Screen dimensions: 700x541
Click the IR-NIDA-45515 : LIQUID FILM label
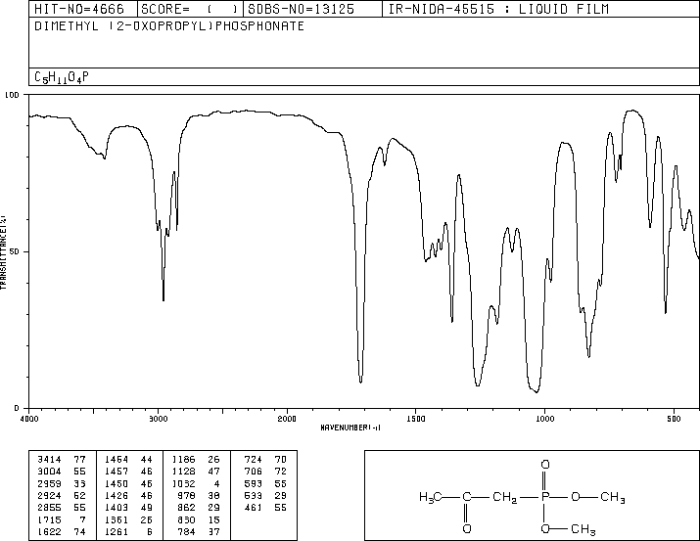tap(498, 9)
